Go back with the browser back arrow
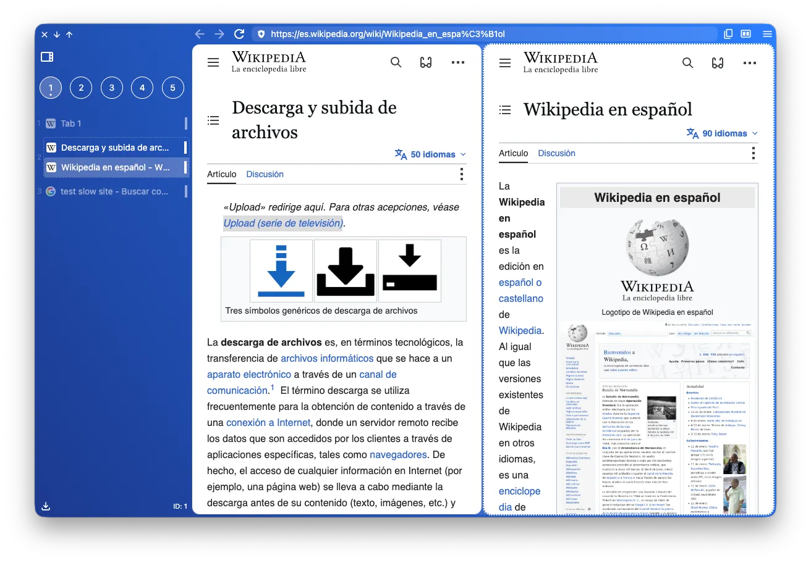811x563 pixels. [199, 34]
